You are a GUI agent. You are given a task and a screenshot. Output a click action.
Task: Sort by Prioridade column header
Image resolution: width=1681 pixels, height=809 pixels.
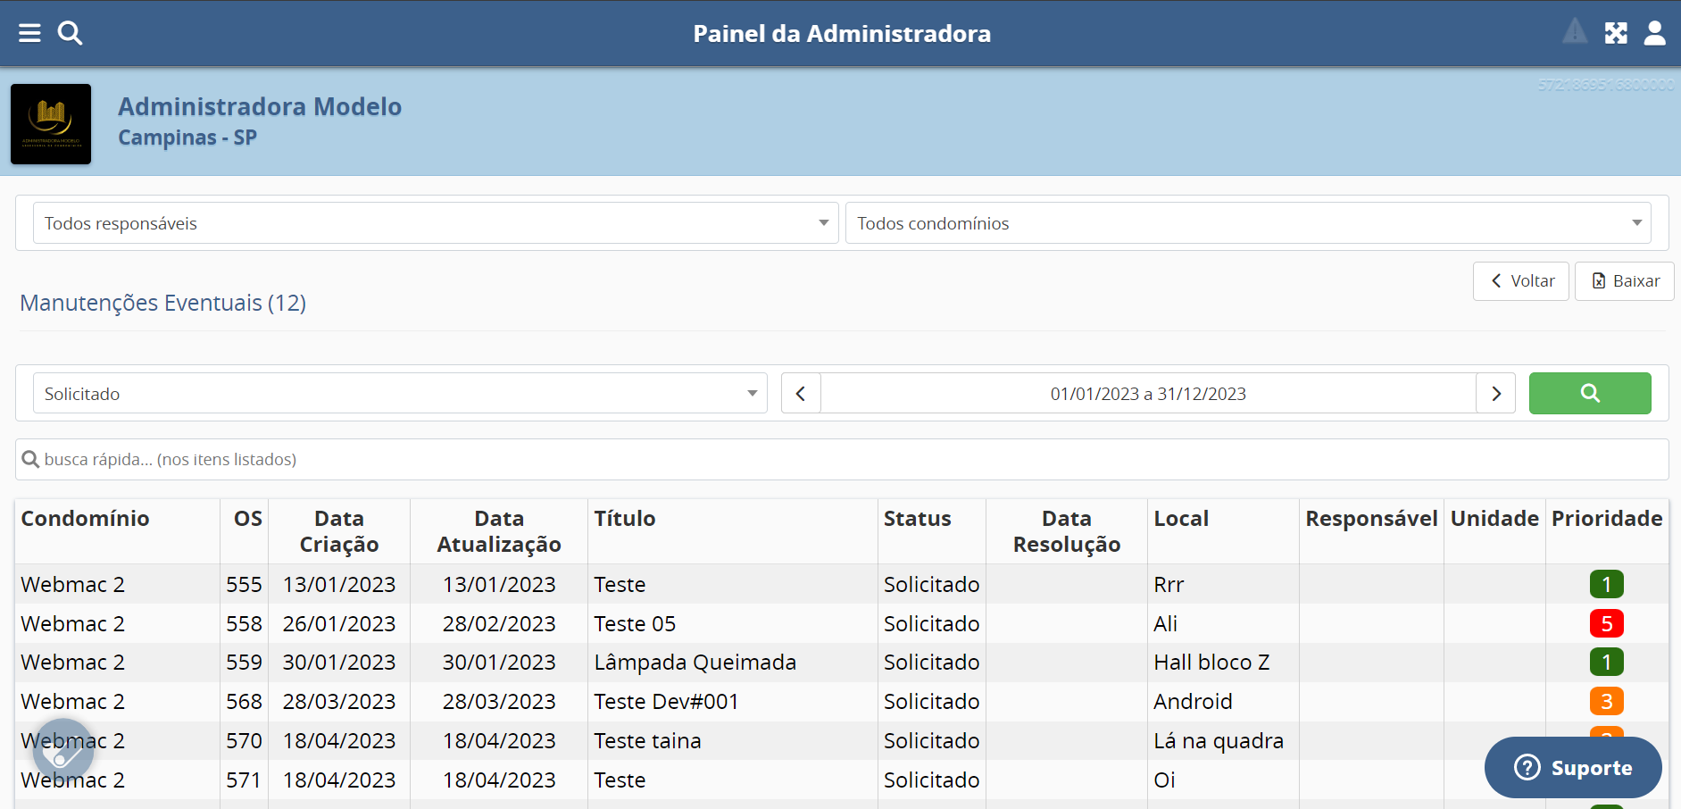tap(1606, 519)
